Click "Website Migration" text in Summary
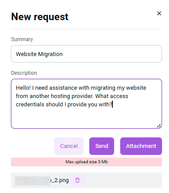Image resolution: width=169 pixels, height=193 pixels. pos(39,54)
